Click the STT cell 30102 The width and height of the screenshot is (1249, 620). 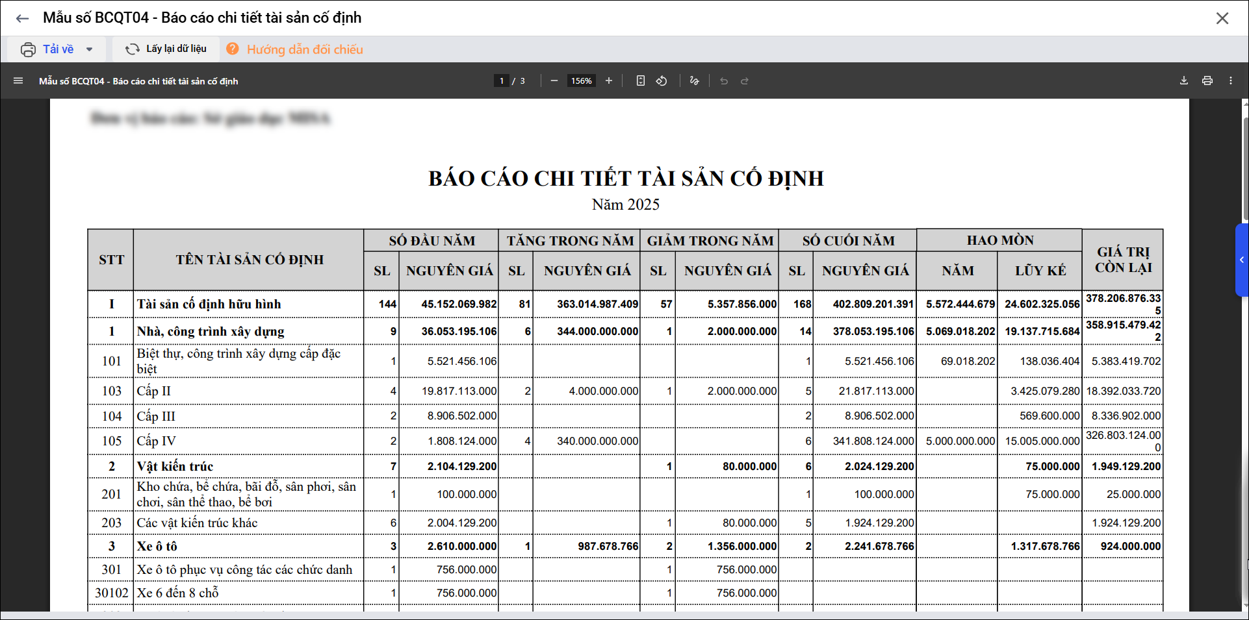tap(112, 593)
